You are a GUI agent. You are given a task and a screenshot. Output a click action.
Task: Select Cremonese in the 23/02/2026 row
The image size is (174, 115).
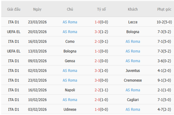(133, 80)
